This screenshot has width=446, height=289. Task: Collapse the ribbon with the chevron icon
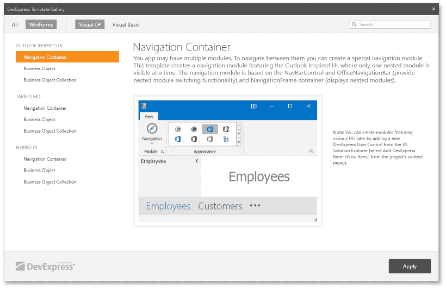coord(311,151)
